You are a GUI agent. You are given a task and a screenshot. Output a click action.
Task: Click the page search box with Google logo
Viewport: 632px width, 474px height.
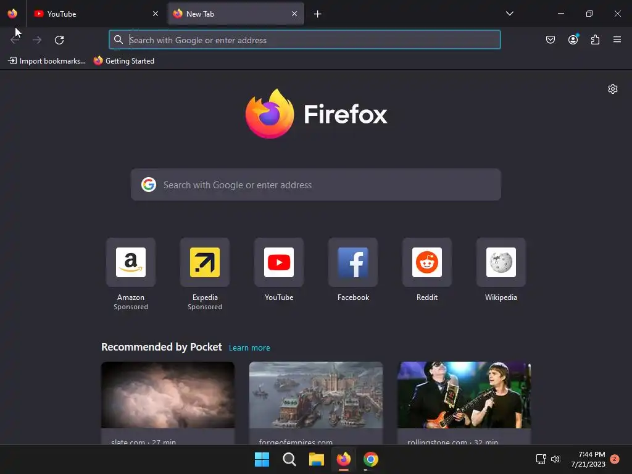[315, 185]
